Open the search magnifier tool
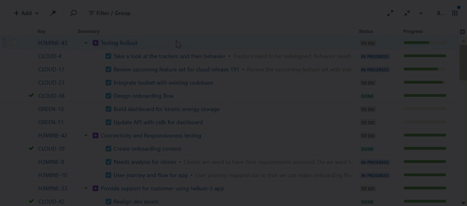 [73, 13]
